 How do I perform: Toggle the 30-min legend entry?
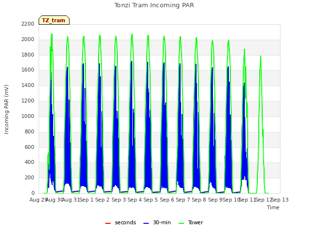pyautogui.click(x=157, y=222)
